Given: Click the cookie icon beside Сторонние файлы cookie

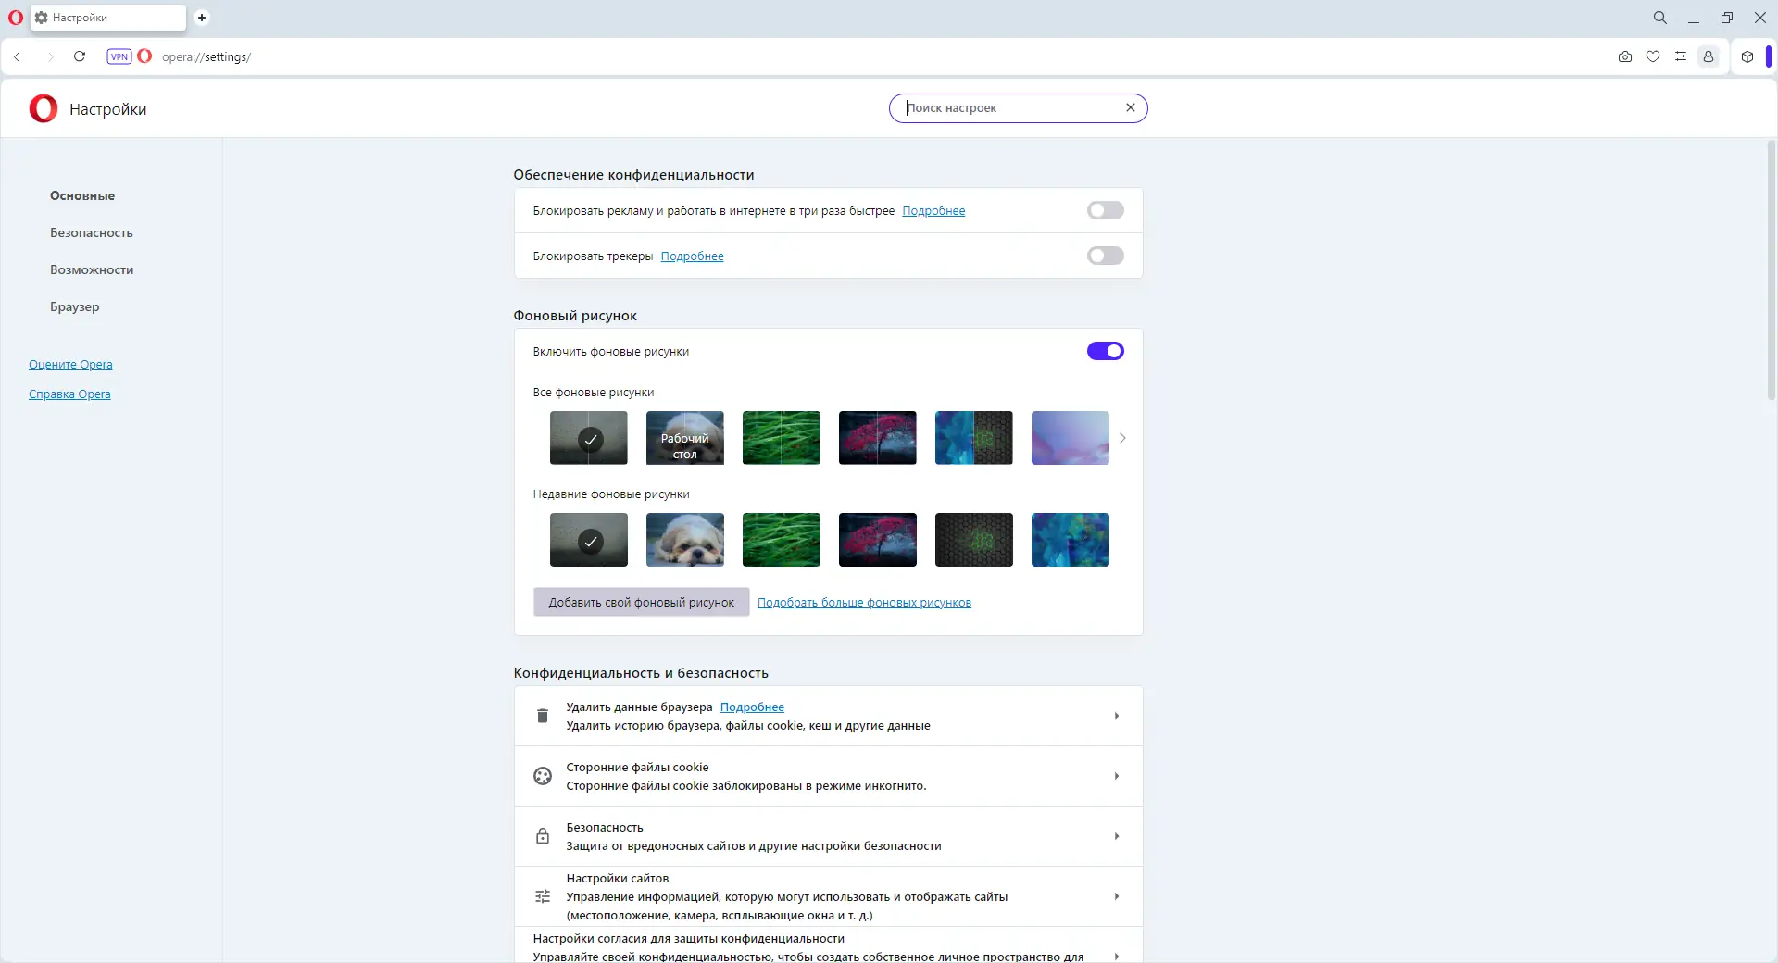Looking at the screenshot, I should (543, 776).
